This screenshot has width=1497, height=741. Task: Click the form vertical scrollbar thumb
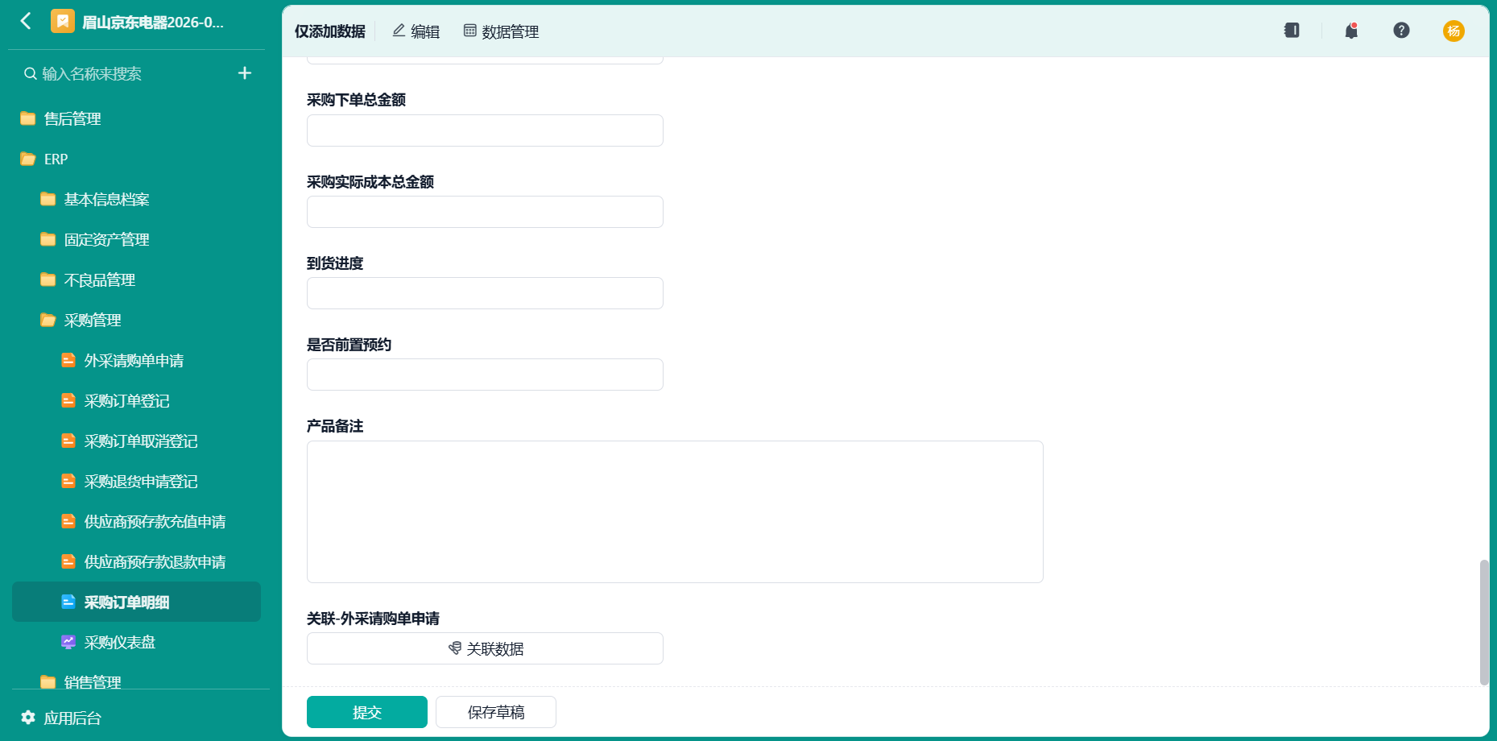(x=1484, y=622)
